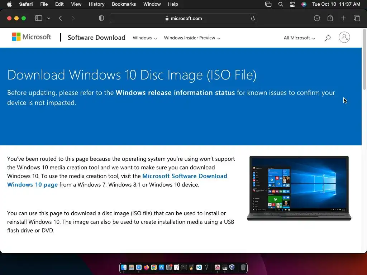Open TextEdit from the Dock
This screenshot has width=367, height=275.
pyautogui.click(x=176, y=267)
